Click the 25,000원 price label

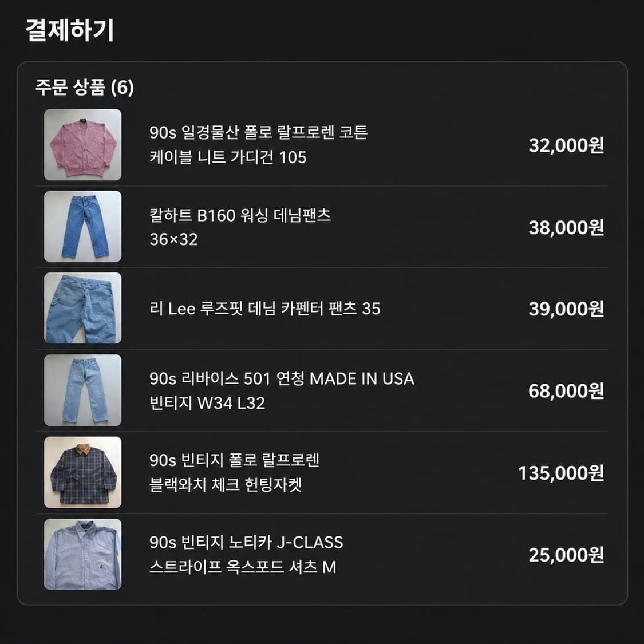565,554
